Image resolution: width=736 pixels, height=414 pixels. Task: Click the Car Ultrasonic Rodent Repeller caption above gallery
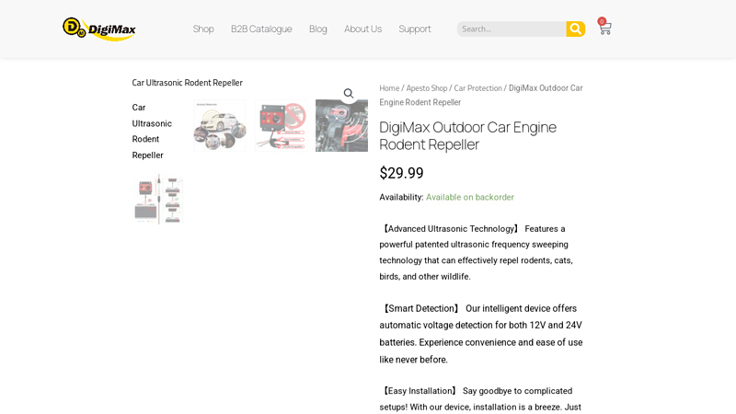[188, 83]
